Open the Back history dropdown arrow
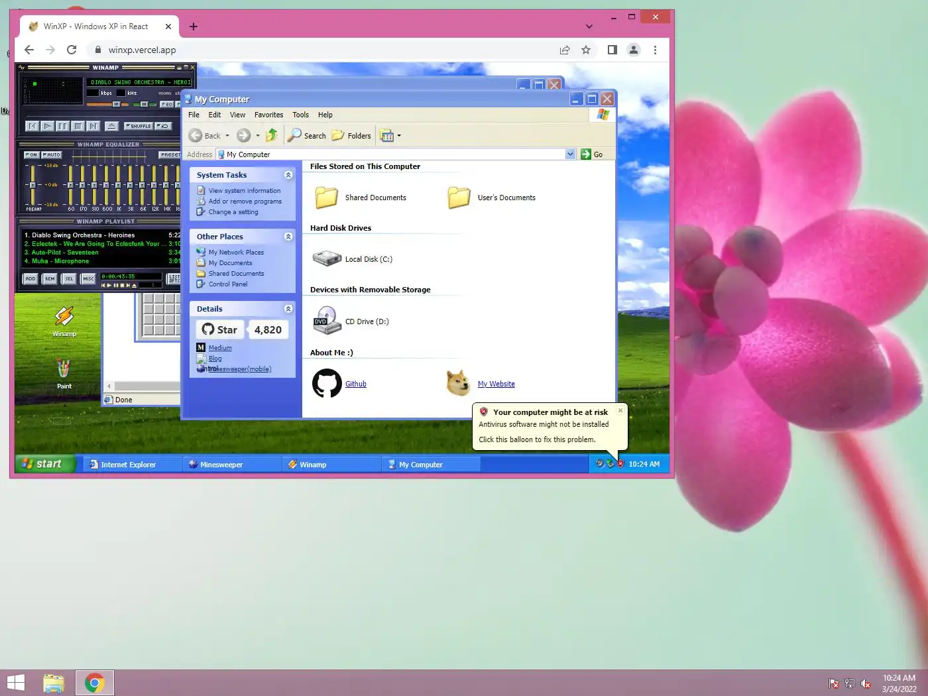The height and width of the screenshot is (696, 928). 227,136
